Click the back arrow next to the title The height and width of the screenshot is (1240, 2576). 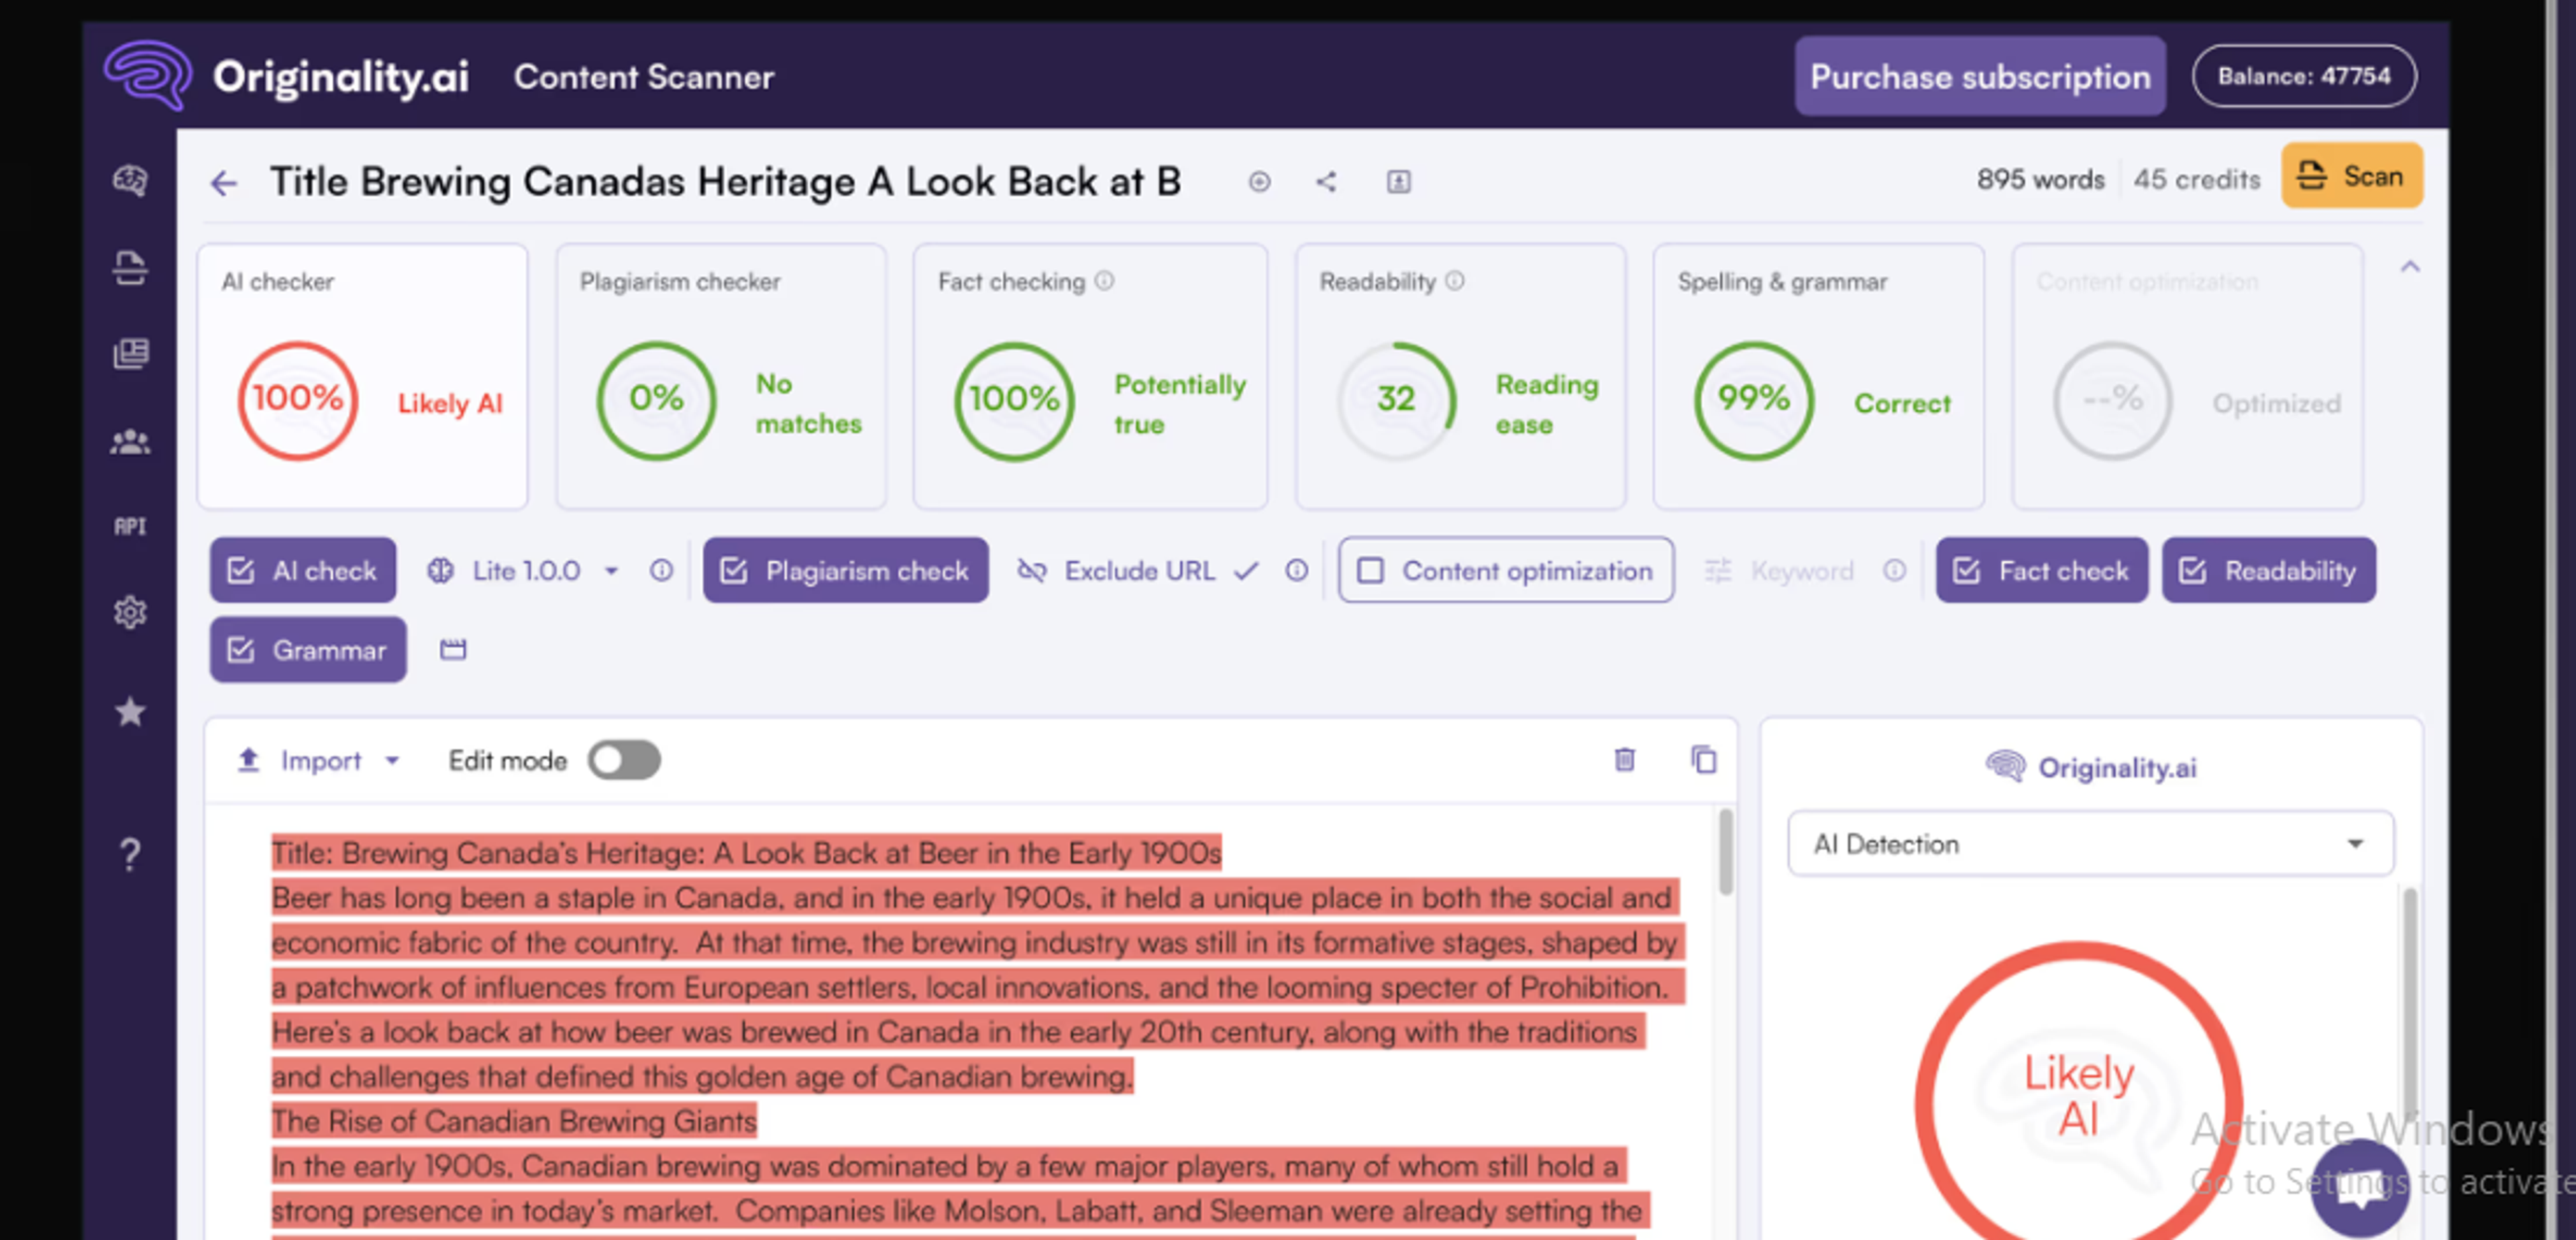pyautogui.click(x=224, y=183)
